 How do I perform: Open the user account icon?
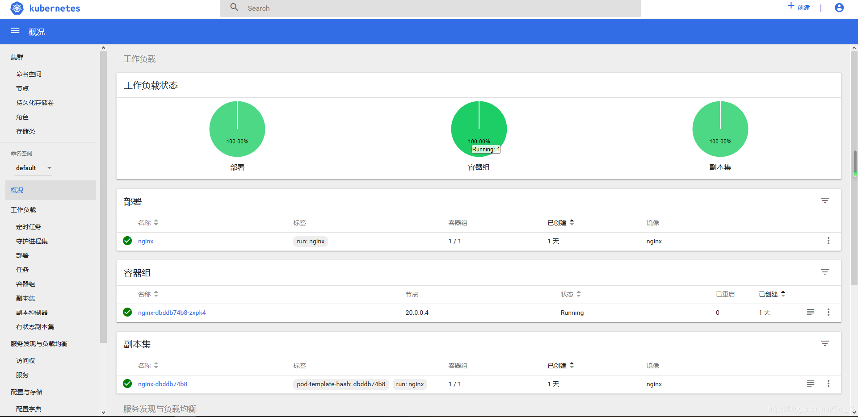839,8
